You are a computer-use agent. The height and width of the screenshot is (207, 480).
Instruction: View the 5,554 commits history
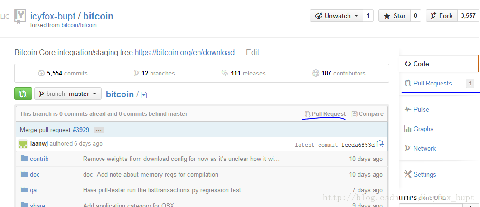click(63, 74)
